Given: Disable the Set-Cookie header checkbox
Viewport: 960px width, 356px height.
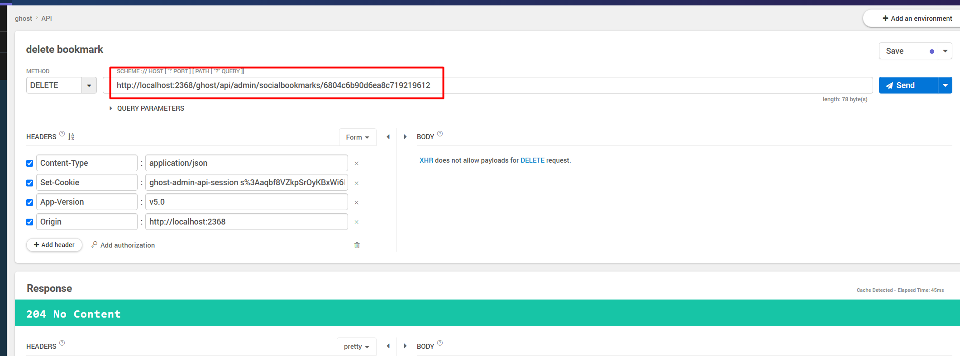Looking at the screenshot, I should (30, 183).
